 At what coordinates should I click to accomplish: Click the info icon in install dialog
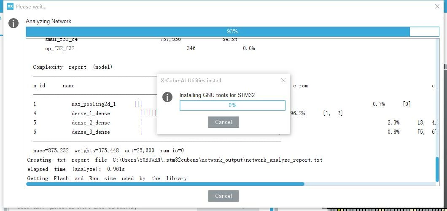[167, 97]
